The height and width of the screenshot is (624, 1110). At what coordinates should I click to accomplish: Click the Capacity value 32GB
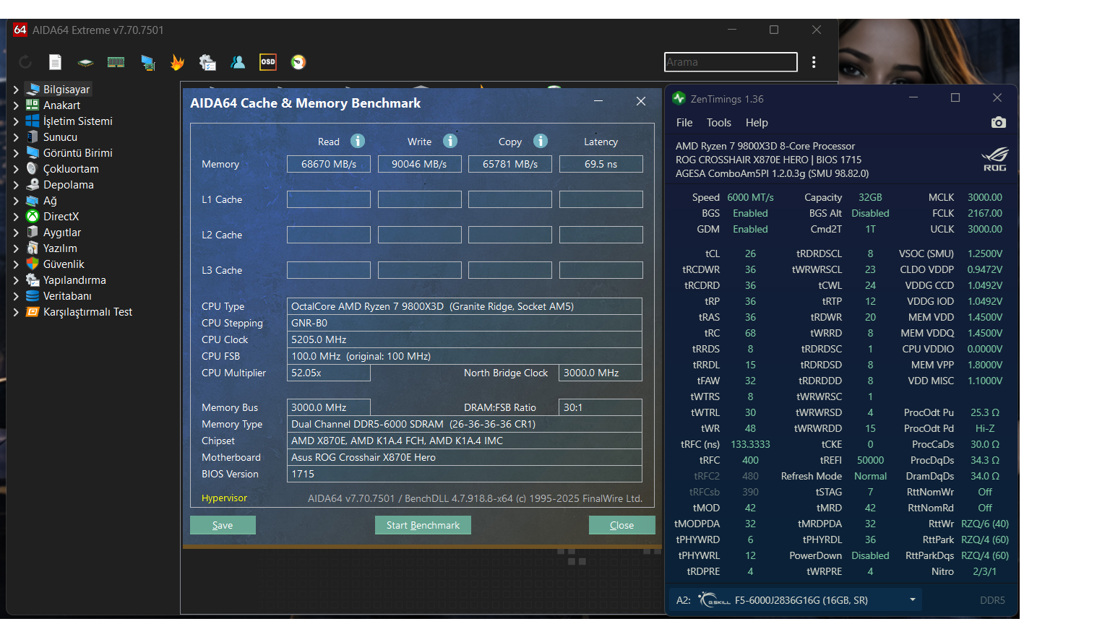pyautogui.click(x=870, y=197)
